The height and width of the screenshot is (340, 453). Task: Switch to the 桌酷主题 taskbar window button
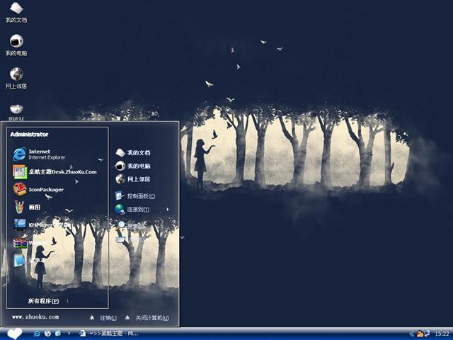click(108, 334)
